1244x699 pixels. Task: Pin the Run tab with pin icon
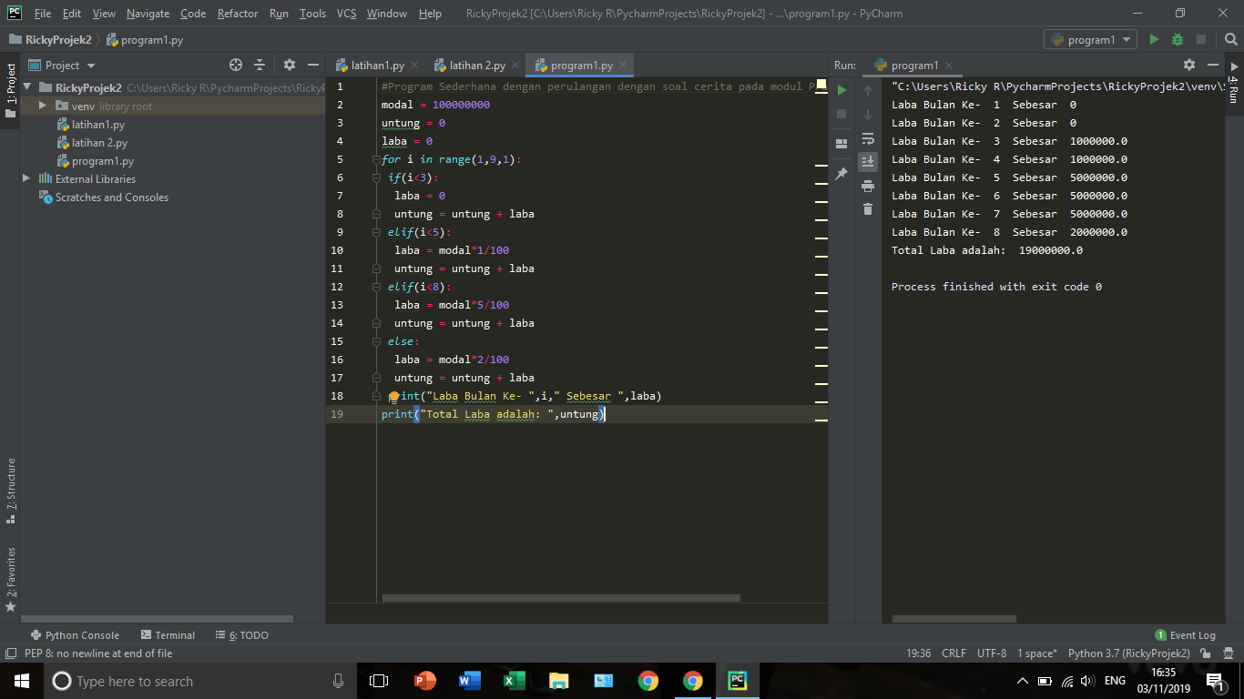coord(841,173)
